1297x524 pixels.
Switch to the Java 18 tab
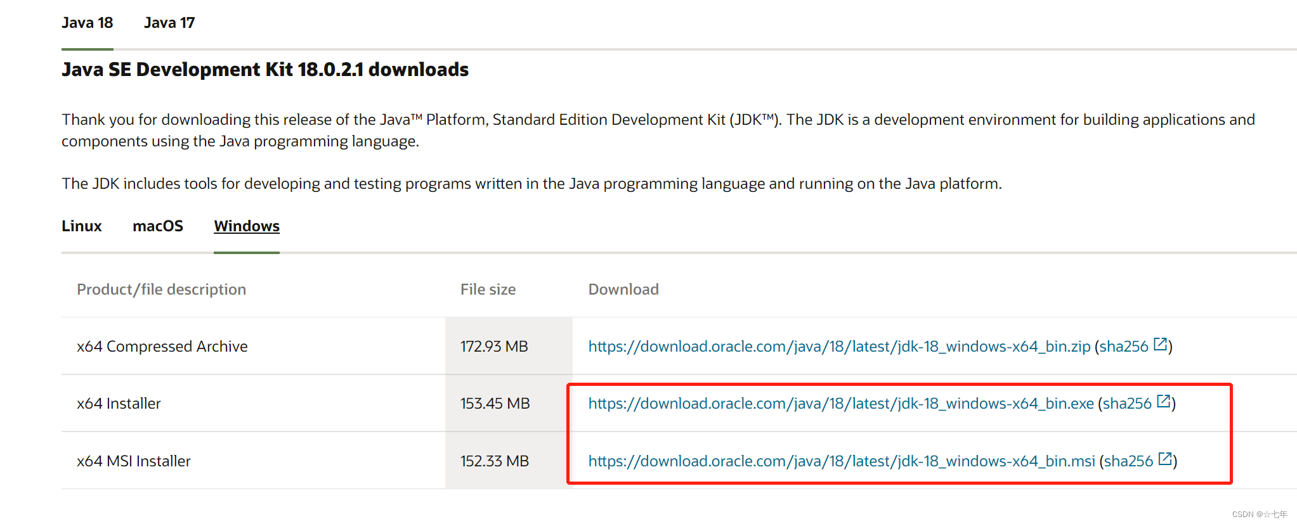(x=88, y=23)
